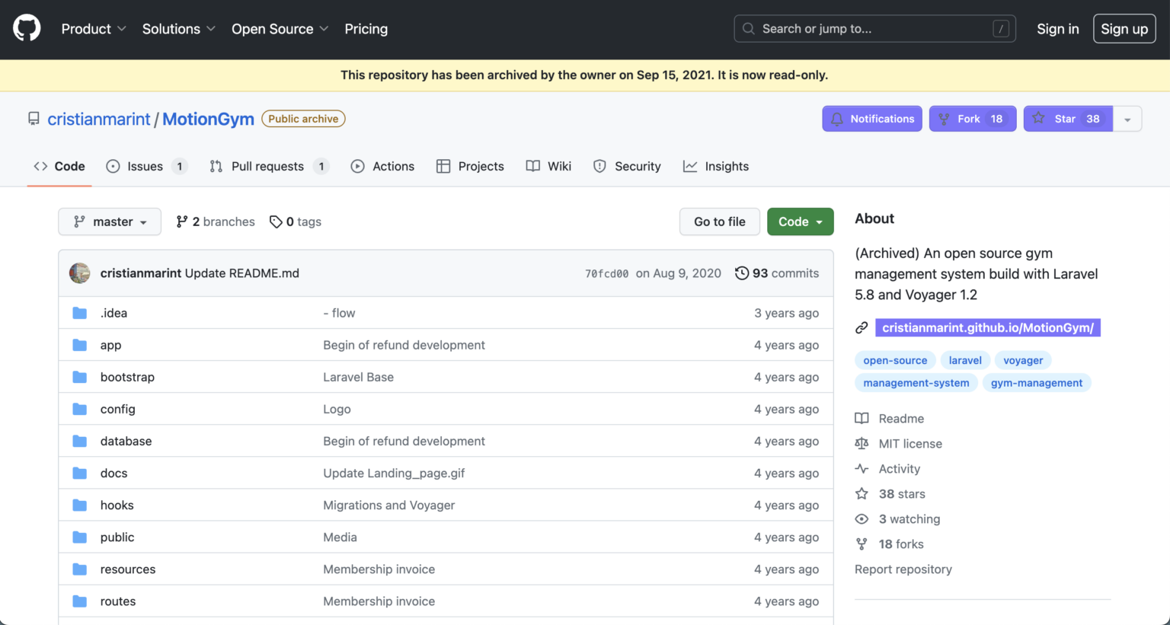The width and height of the screenshot is (1170, 625).
Task: Select the Issues tab icon
Action: [x=112, y=166]
